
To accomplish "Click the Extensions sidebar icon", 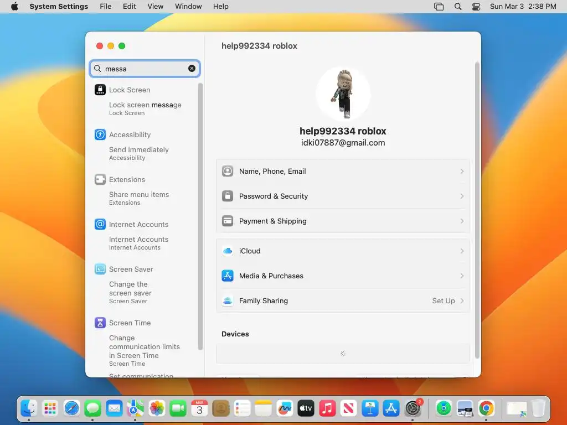I will [x=100, y=179].
